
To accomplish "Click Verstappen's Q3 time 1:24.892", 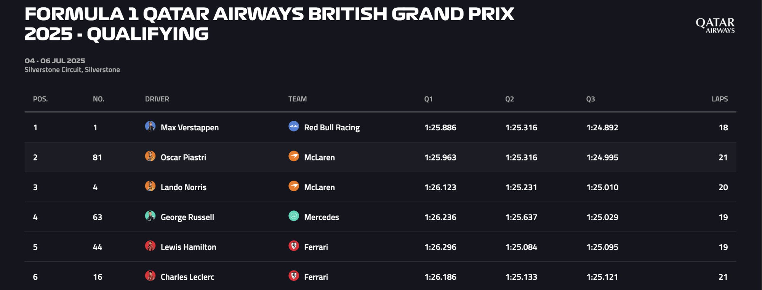I will pyautogui.click(x=602, y=128).
